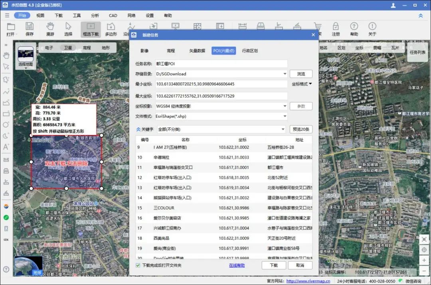Switch map type to 高程
This screenshot has width=431, height=285.
click(x=87, y=48)
